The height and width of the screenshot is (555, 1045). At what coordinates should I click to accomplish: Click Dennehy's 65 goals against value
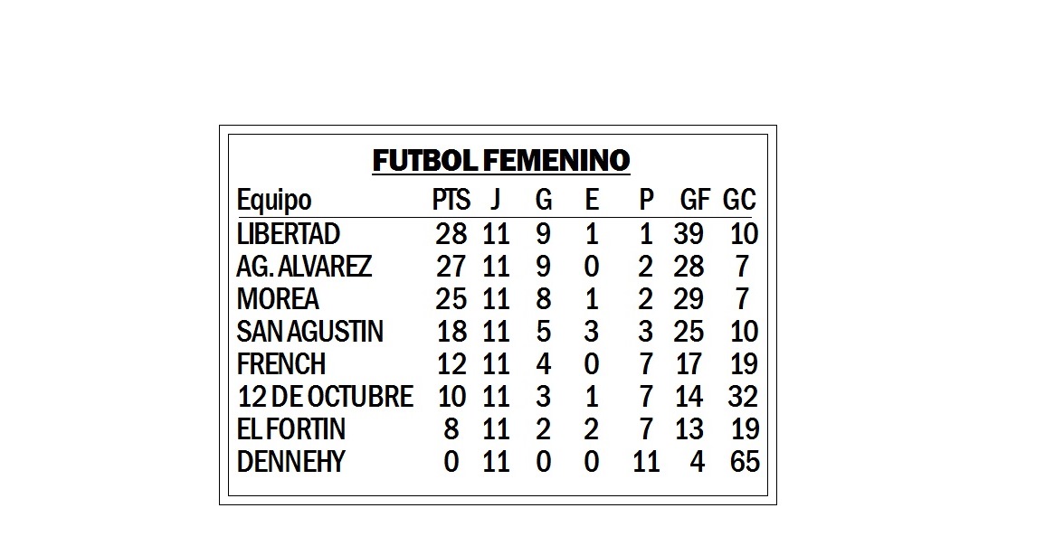point(745,462)
